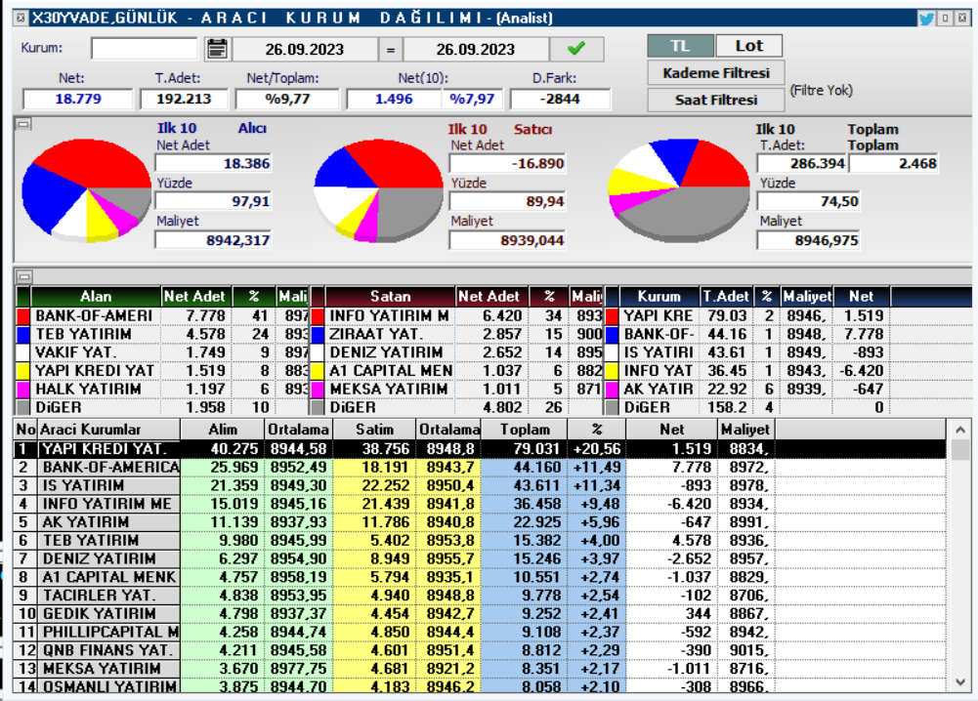Sort by the Satan column header
978x701 pixels.
click(390, 297)
